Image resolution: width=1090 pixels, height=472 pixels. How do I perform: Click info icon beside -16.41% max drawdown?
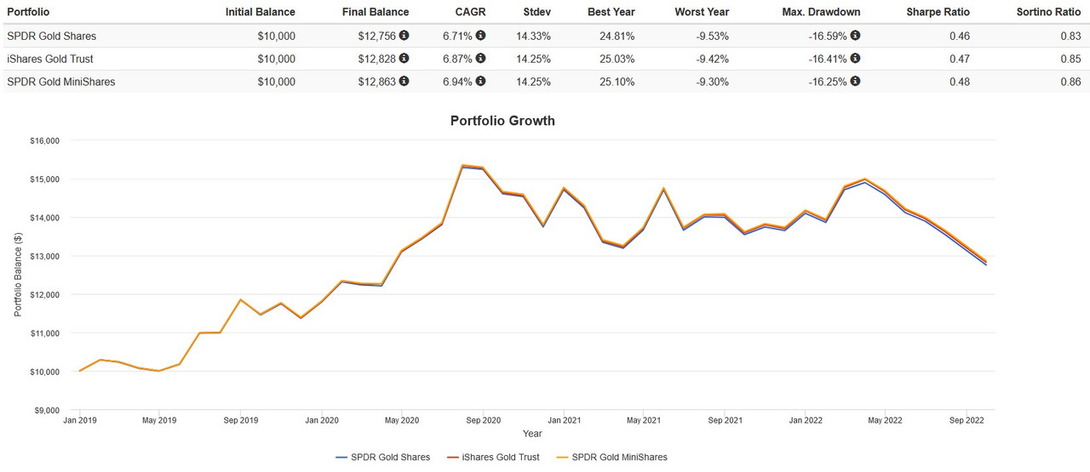pyautogui.click(x=855, y=59)
